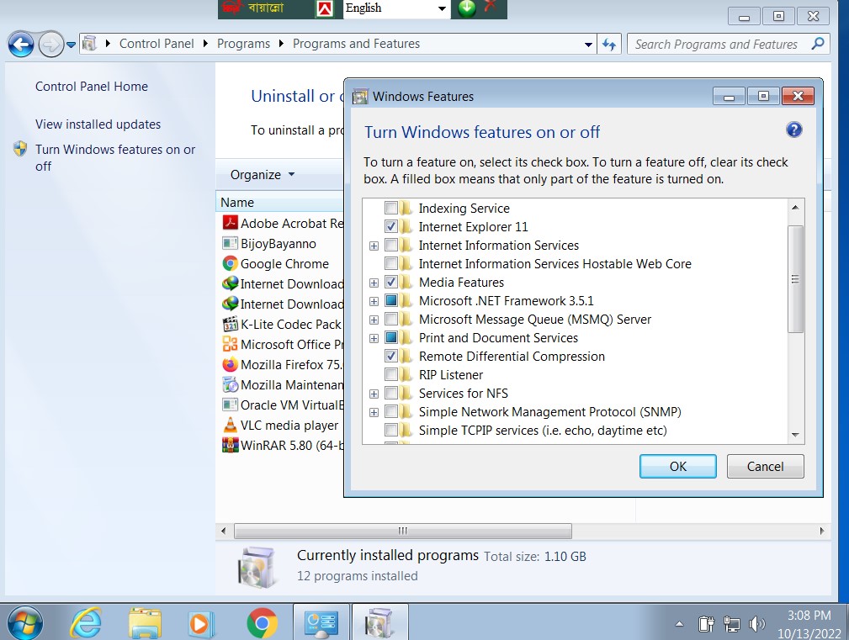Screen dimensions: 849x640
Task: Click the back navigation arrow
Action: (x=21, y=45)
